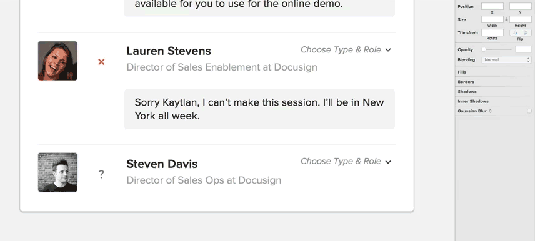Select the Lauren Stevens name heading
Screen dimensions: 535x241
click(x=169, y=51)
